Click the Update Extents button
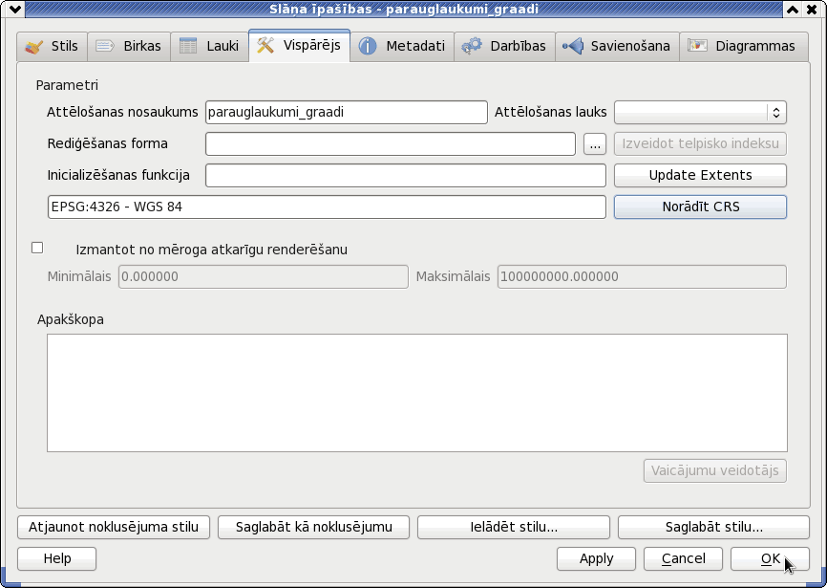 tap(700, 175)
